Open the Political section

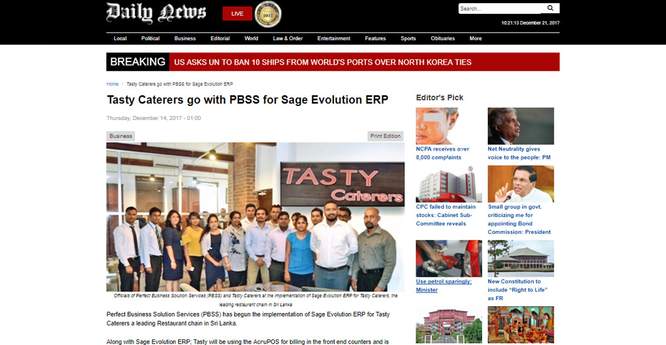151,38
